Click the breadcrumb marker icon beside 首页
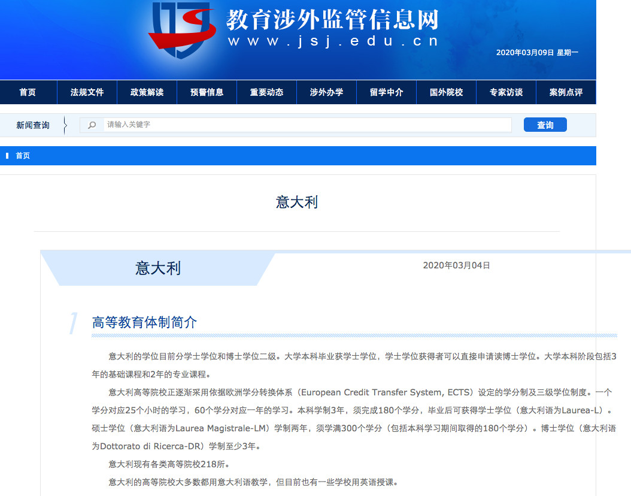Viewport: 631px width, 496px height. pos(7,156)
